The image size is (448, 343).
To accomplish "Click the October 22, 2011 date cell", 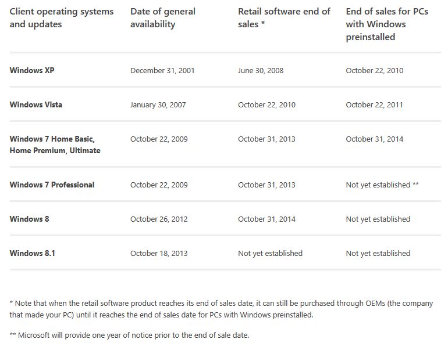I will (x=374, y=105).
